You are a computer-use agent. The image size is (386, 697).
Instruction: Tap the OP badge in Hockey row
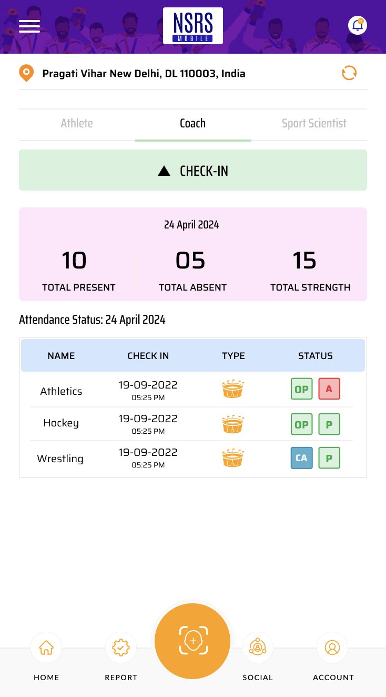tap(301, 424)
